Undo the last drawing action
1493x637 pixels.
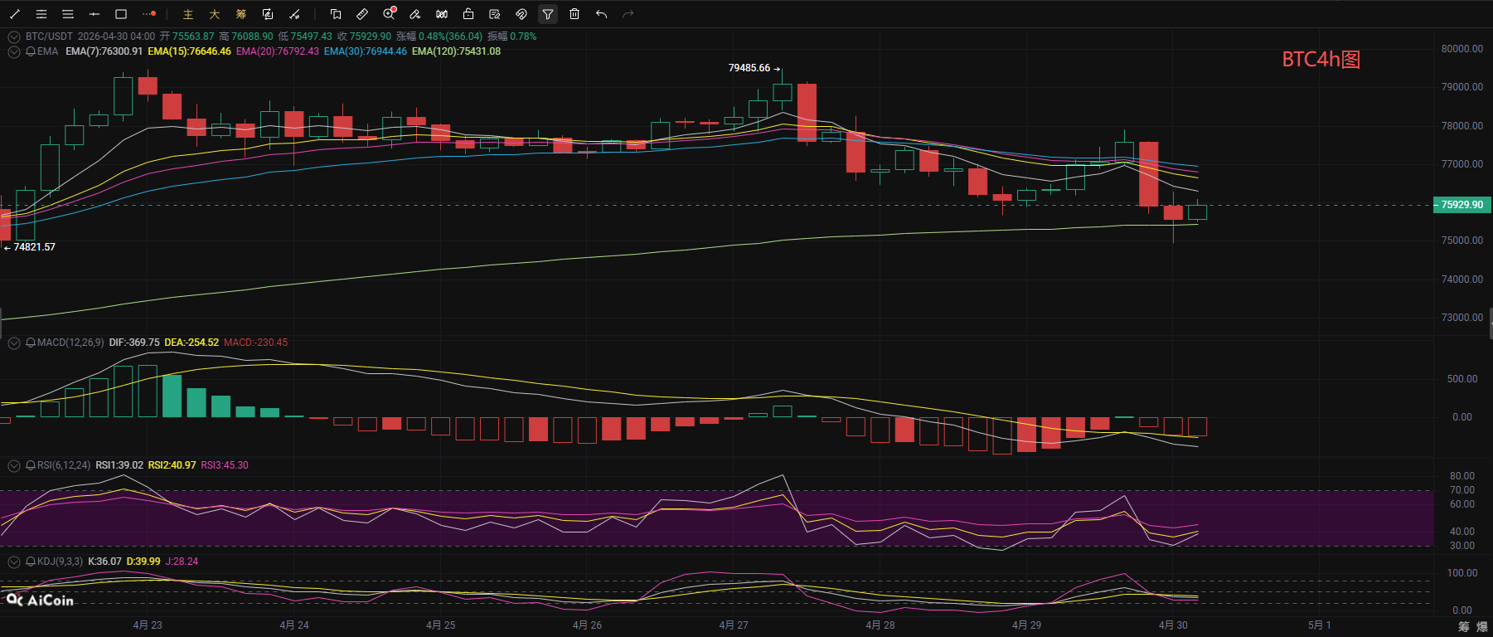tap(601, 14)
